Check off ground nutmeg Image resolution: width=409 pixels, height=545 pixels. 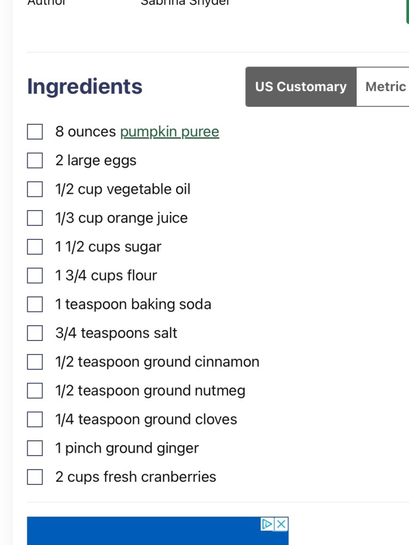coord(35,391)
